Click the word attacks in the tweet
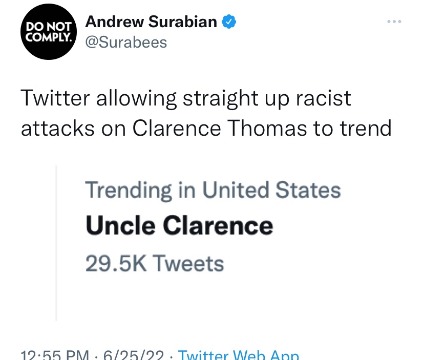The image size is (424, 360). coord(57,129)
